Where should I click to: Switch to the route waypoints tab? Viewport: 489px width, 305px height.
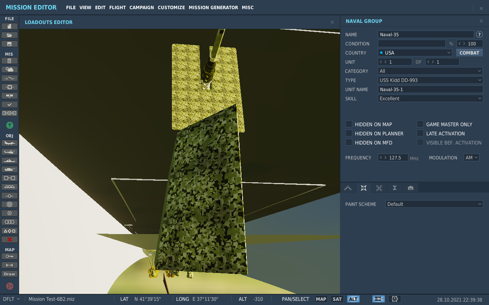348,188
